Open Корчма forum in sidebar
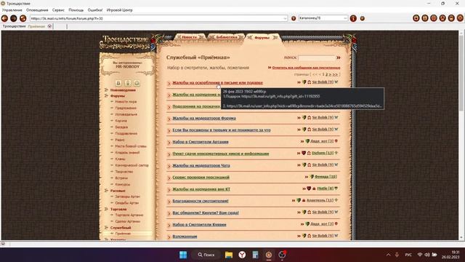 (x=121, y=121)
